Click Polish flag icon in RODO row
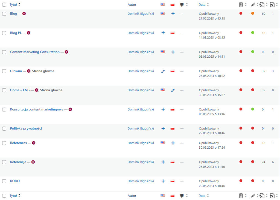Screen dimensions: 280x200 (x=173, y=181)
